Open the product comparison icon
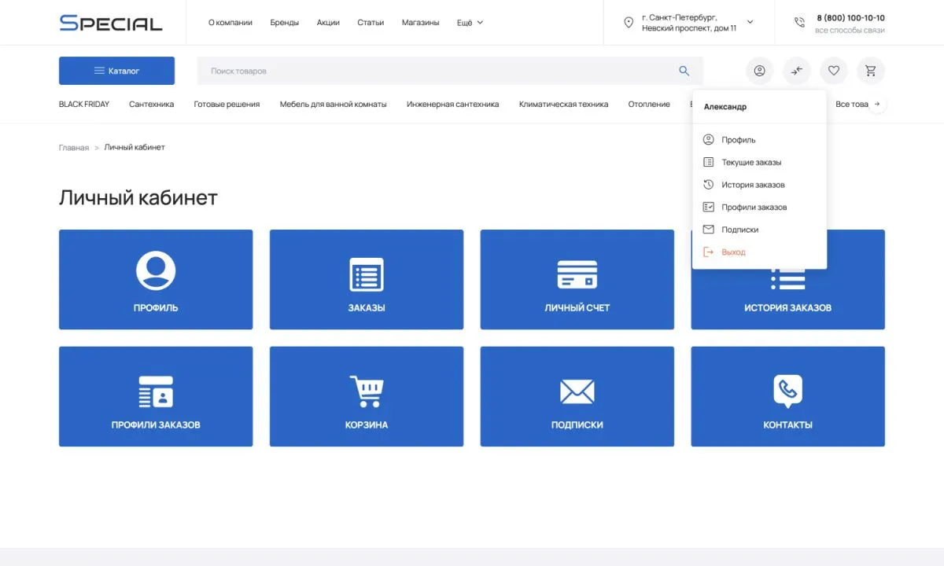Image resolution: width=944 pixels, height=566 pixels. coord(796,71)
